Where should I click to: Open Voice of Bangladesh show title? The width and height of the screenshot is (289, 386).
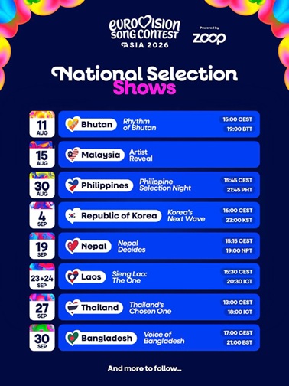coord(164,338)
